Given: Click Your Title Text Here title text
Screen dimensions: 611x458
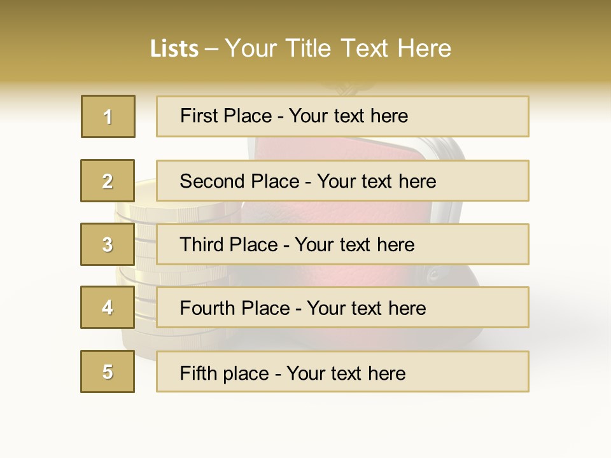Looking at the screenshot, I should click(339, 48).
